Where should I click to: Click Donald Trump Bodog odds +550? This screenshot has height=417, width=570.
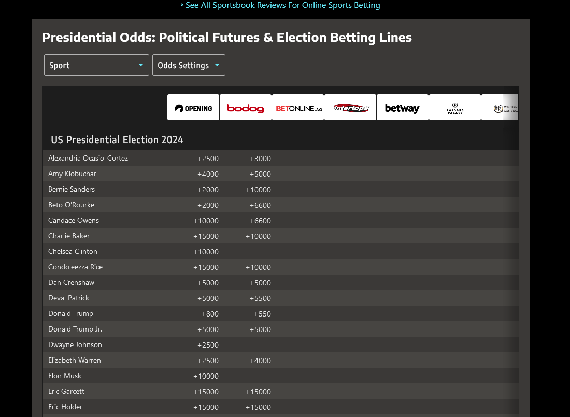263,314
